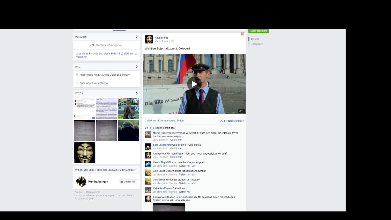Screen dimensions: 391x220
Task: Open the partially visible image in the last Anonymous comment
Action: (x=169, y=207)
